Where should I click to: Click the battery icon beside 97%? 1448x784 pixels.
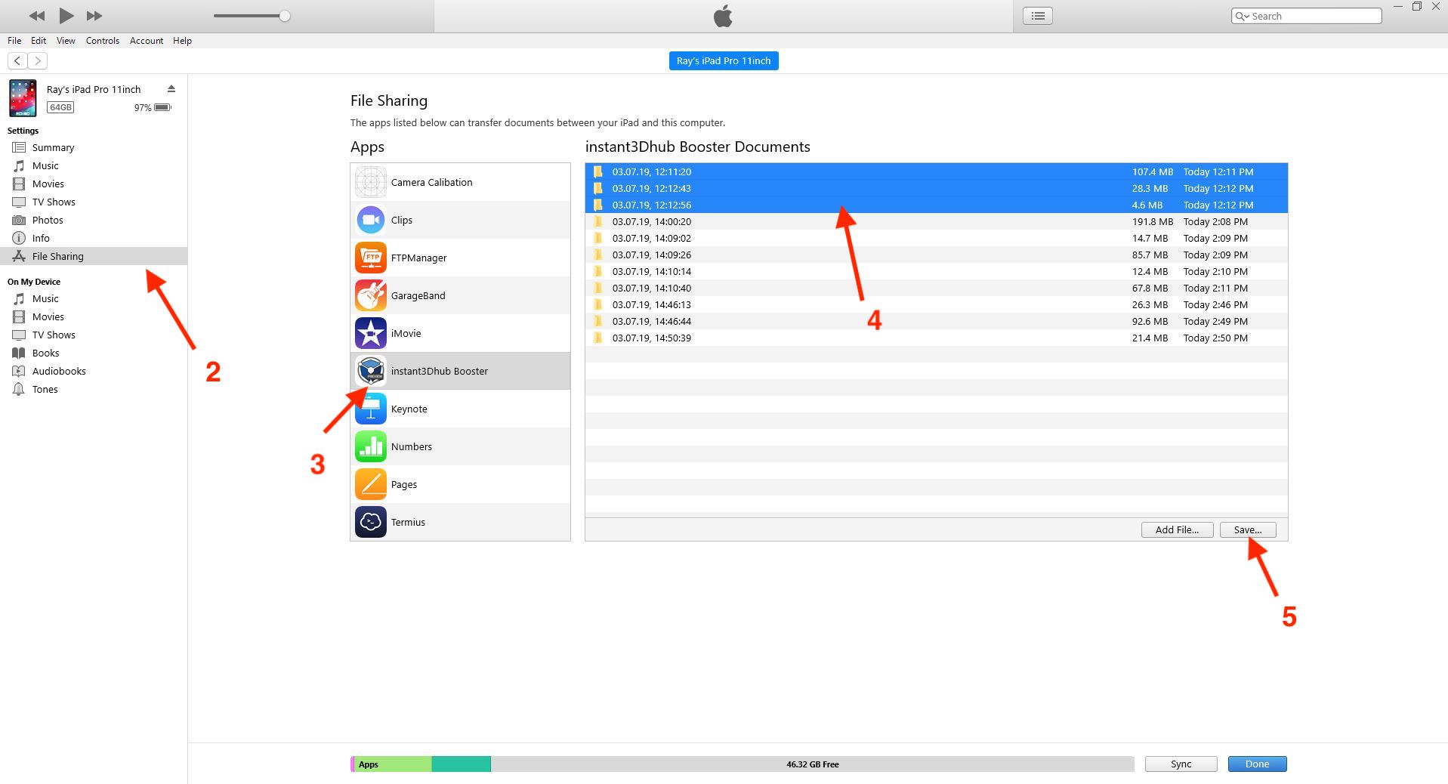163,108
